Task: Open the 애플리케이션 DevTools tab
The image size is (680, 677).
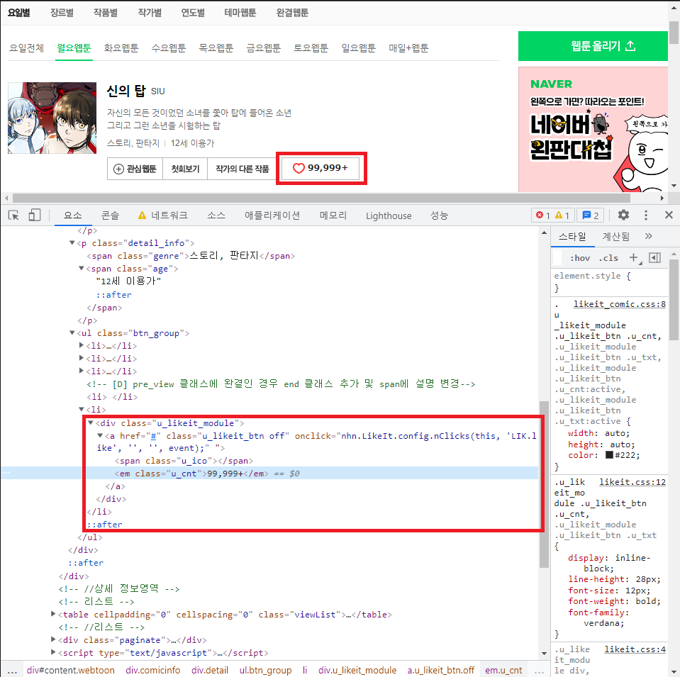Action: (272, 215)
